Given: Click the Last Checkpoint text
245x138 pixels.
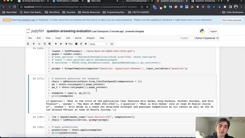Looking at the screenshot, I should click(108, 31).
